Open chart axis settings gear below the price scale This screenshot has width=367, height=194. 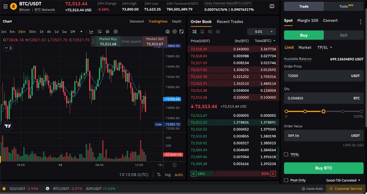pyautogui.click(x=174, y=165)
